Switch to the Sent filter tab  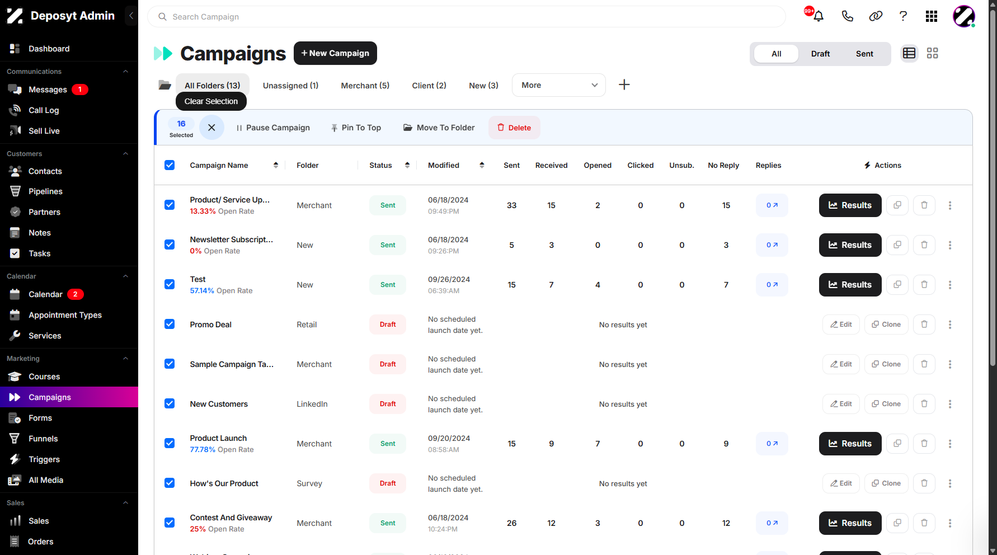click(864, 54)
